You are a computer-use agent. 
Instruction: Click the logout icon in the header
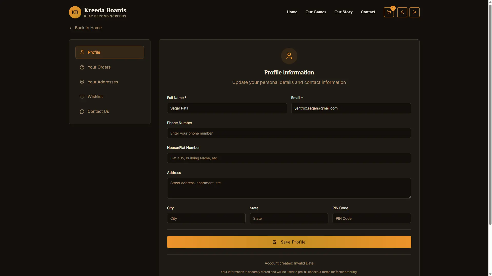[x=415, y=12]
